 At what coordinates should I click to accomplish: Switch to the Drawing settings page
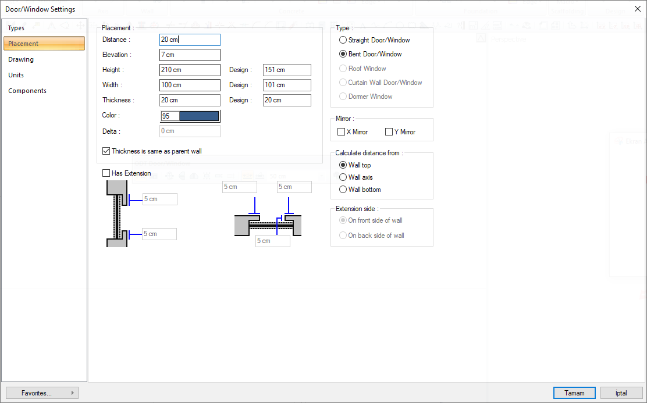pos(21,59)
